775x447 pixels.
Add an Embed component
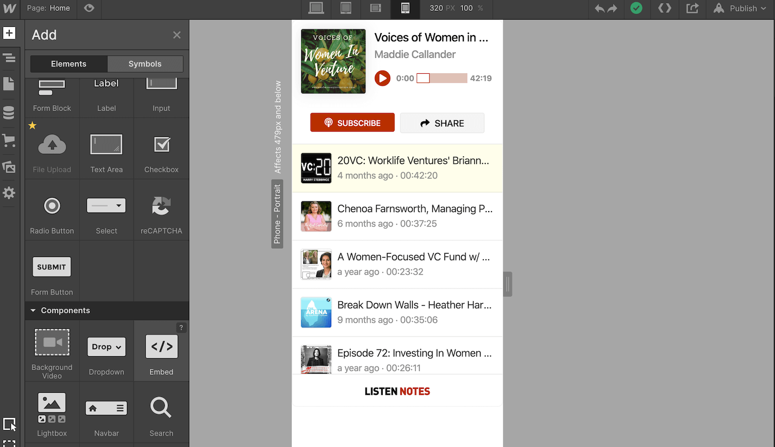click(161, 351)
